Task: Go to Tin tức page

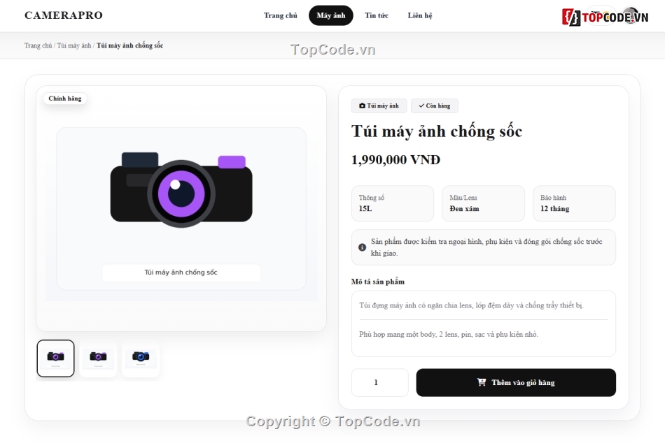Action: point(377,15)
